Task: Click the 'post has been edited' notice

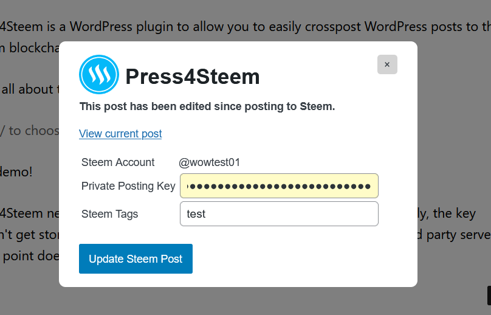Action: [207, 106]
